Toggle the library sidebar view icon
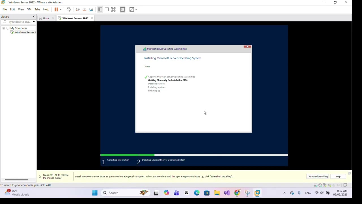This screenshot has height=204, width=362. click(x=100, y=9)
